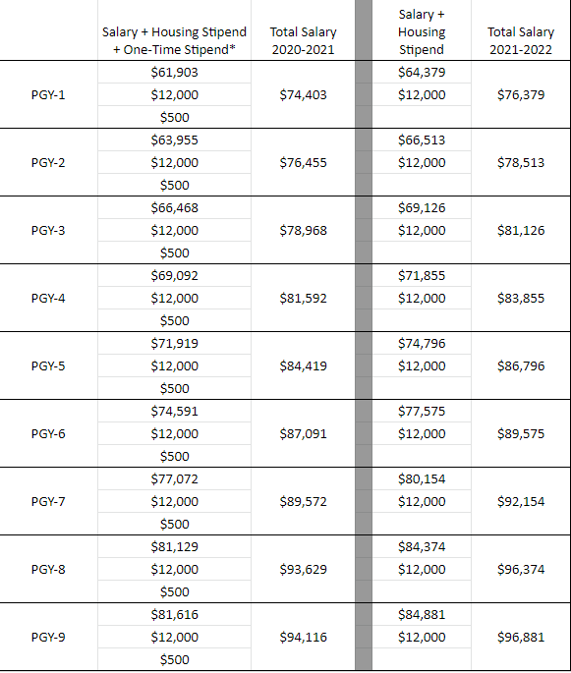Select the PGY-5 row label
Screen dimensions: 571x673
[48, 365]
